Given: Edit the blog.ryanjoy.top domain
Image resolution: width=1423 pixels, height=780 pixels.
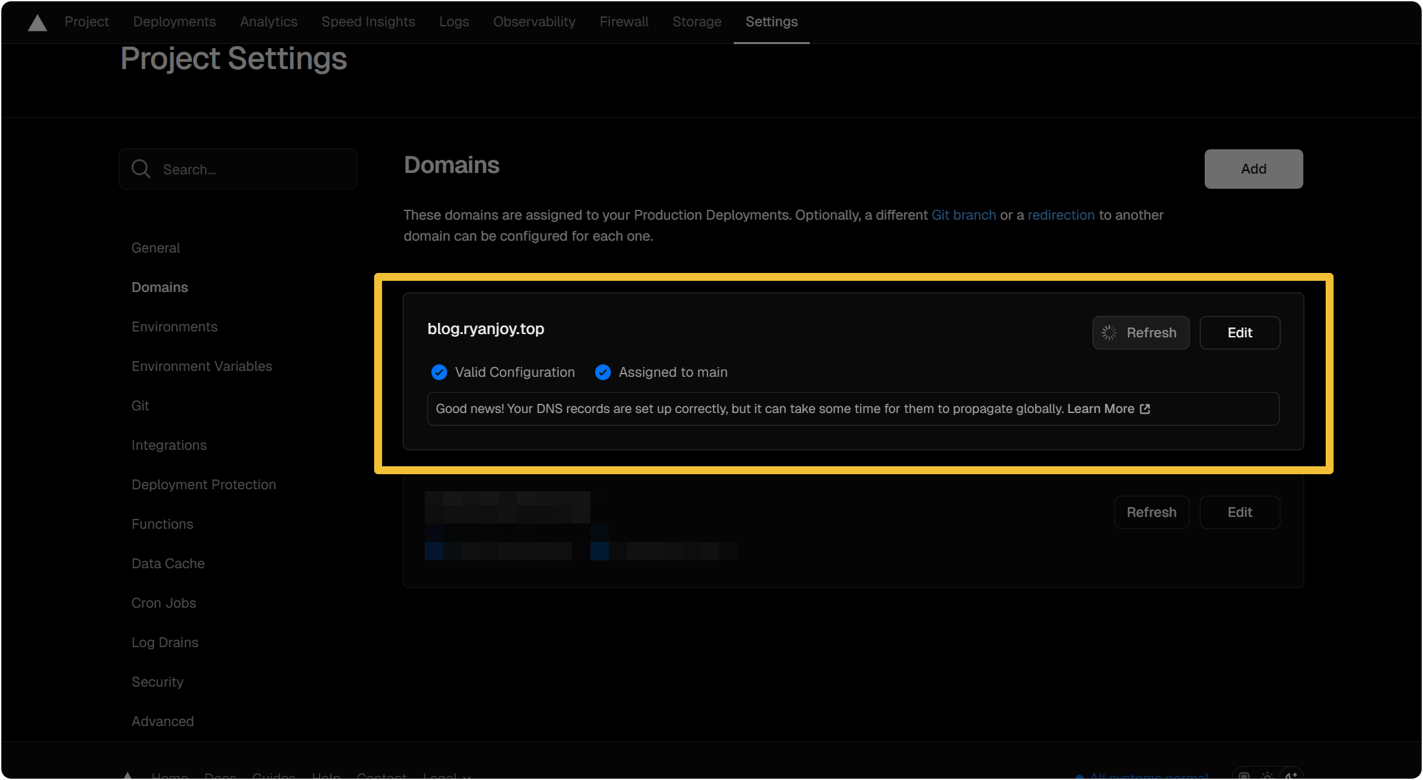Looking at the screenshot, I should coord(1239,333).
